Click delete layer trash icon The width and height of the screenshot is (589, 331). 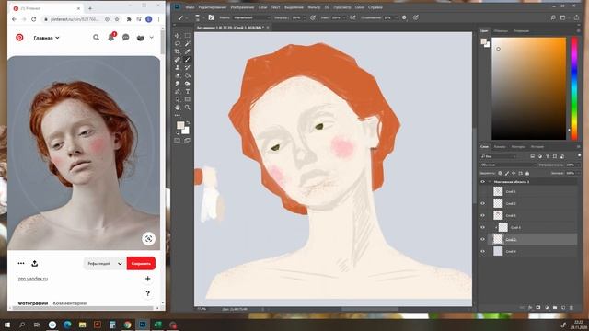pos(572,307)
